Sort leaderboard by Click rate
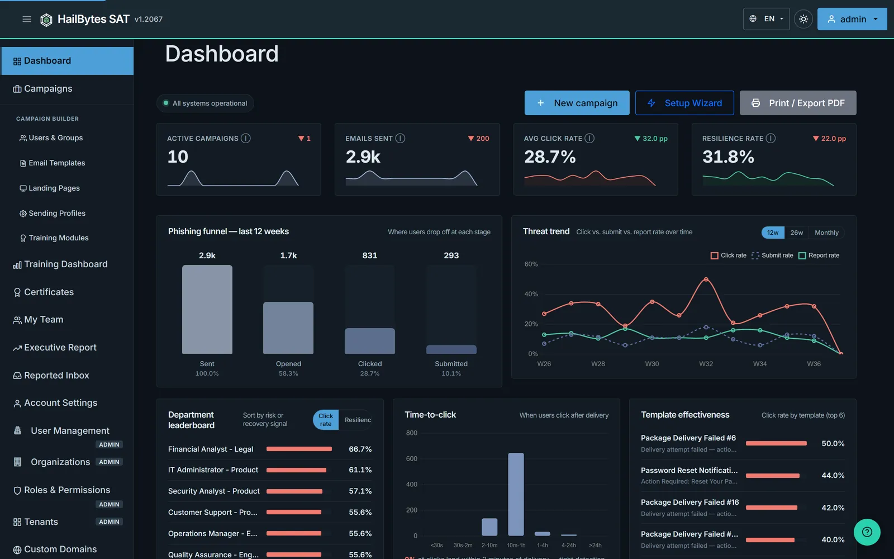The image size is (894, 559). [326, 420]
